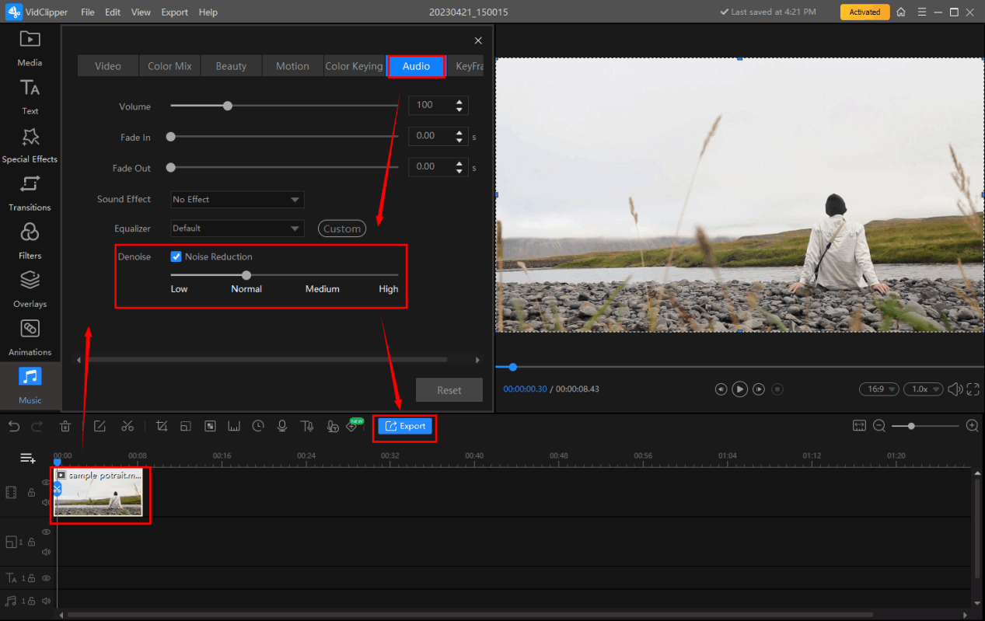Click the delete trash icon
Viewport: 985px width, 621px height.
[65, 426]
